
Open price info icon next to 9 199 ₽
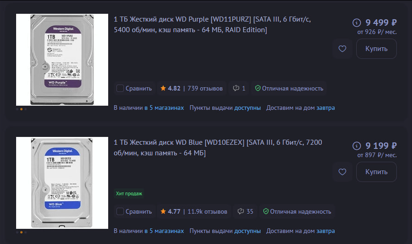click(357, 146)
